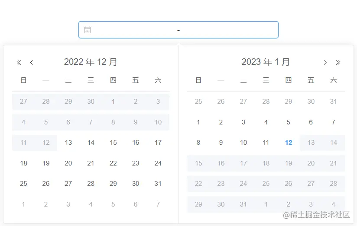Image resolution: width=357 pixels, height=226 pixels.
Task: Open the 2022 年 year label
Action: tap(79, 62)
